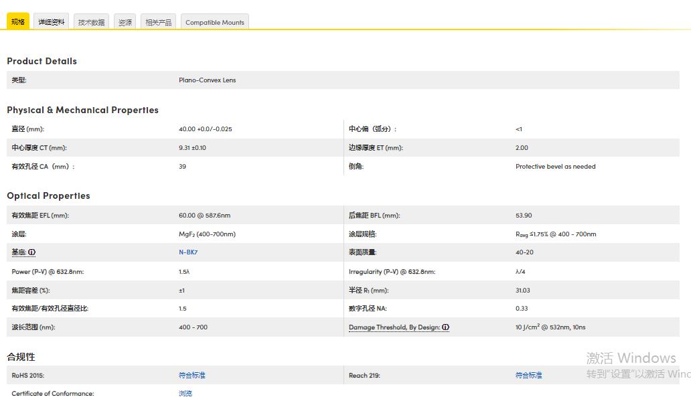Return to the 规格 tab
The image size is (691, 399).
tap(17, 21)
